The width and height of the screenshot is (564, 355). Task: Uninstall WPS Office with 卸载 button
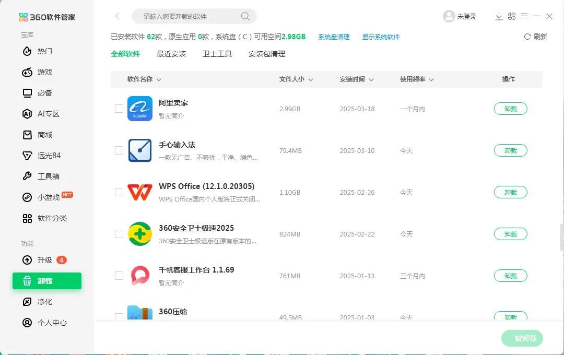(510, 192)
